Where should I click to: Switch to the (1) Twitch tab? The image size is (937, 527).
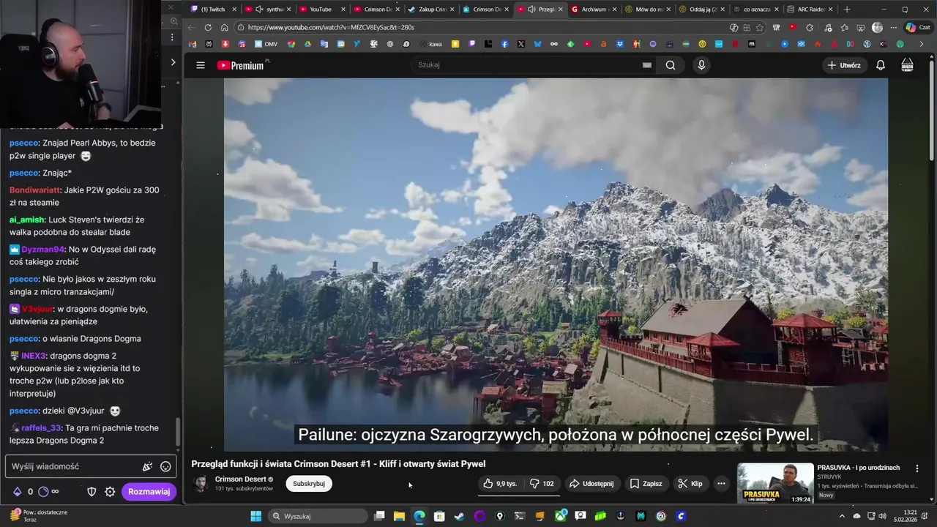pyautogui.click(x=213, y=10)
